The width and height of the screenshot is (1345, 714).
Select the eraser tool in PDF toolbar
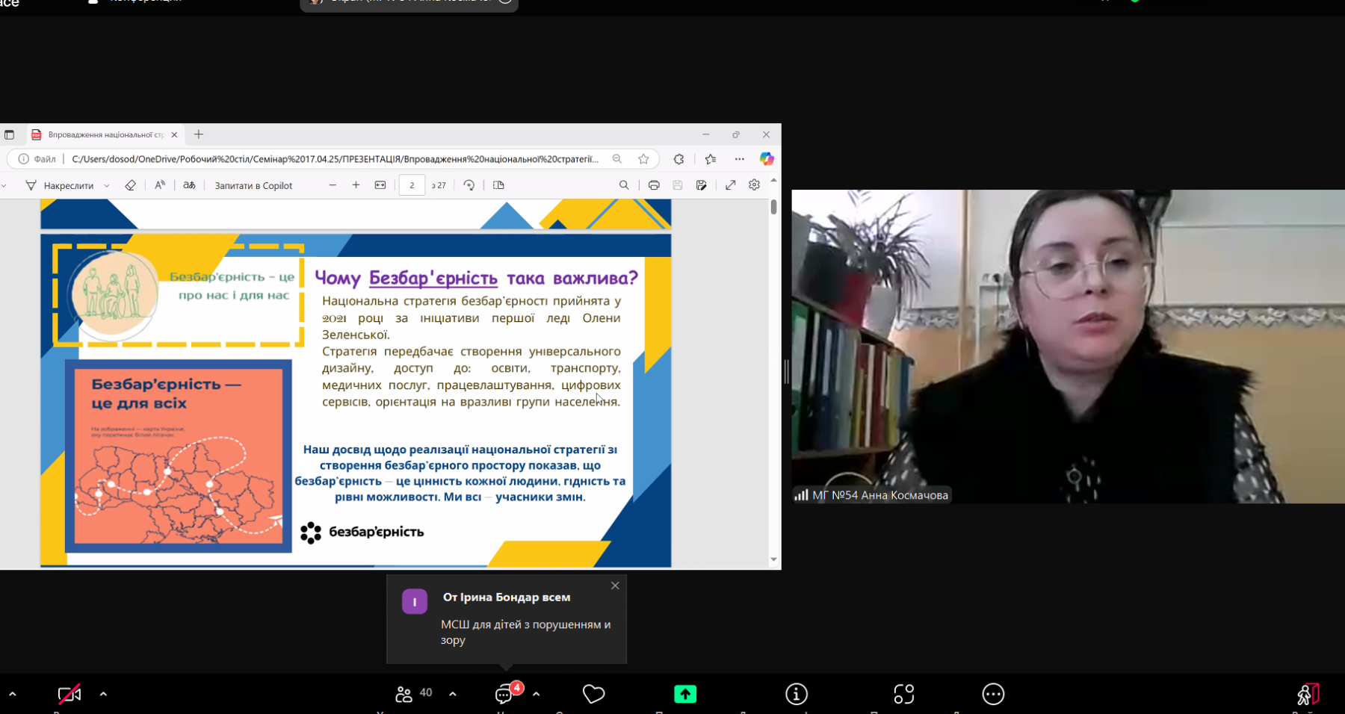pos(130,185)
